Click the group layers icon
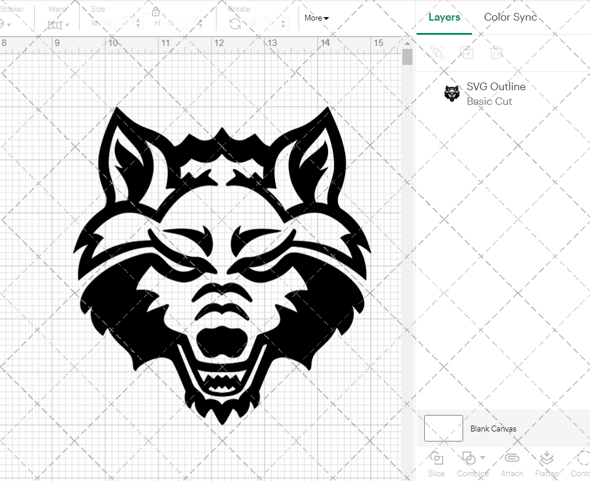The image size is (590, 481). click(x=437, y=52)
